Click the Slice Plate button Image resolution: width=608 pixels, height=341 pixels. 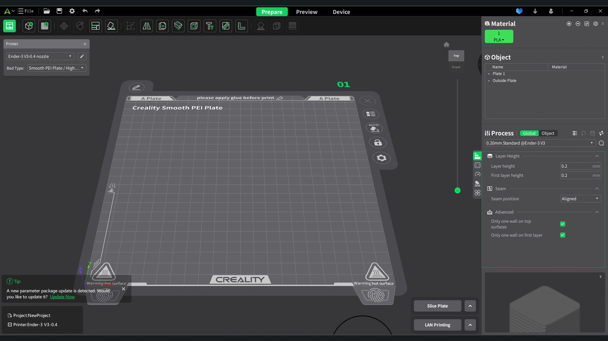click(437, 306)
